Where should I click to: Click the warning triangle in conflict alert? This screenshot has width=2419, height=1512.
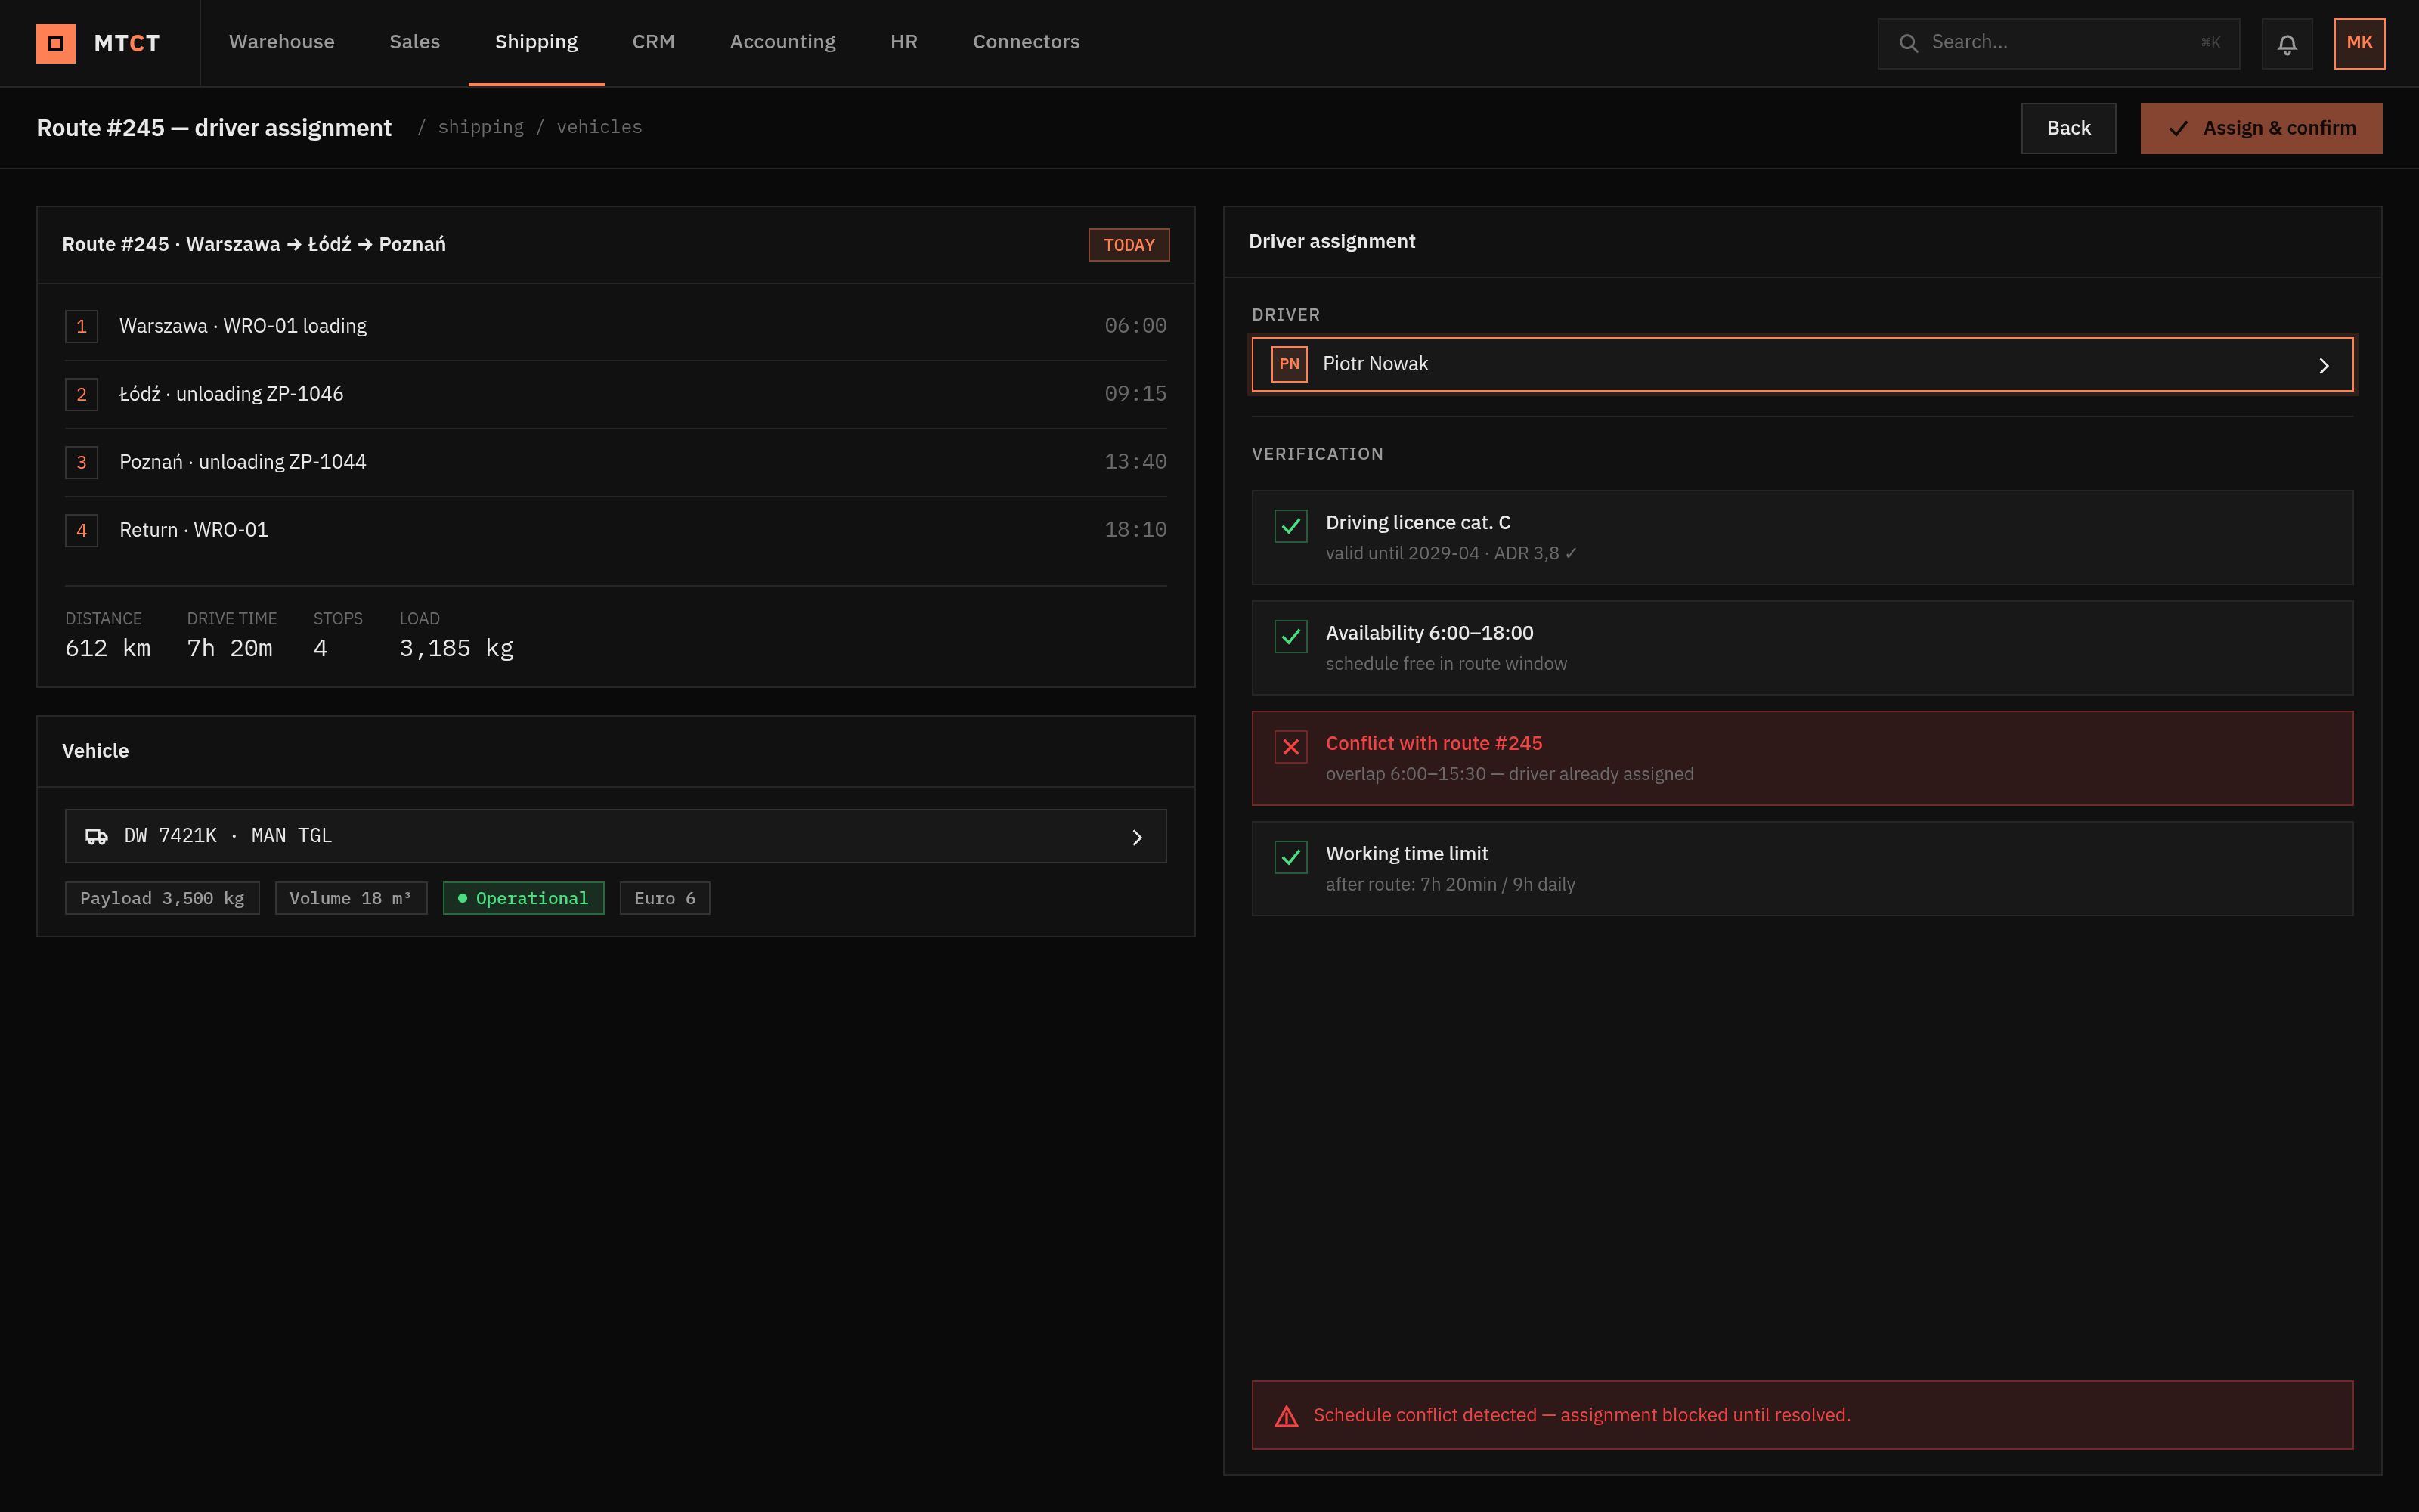(x=1287, y=1416)
